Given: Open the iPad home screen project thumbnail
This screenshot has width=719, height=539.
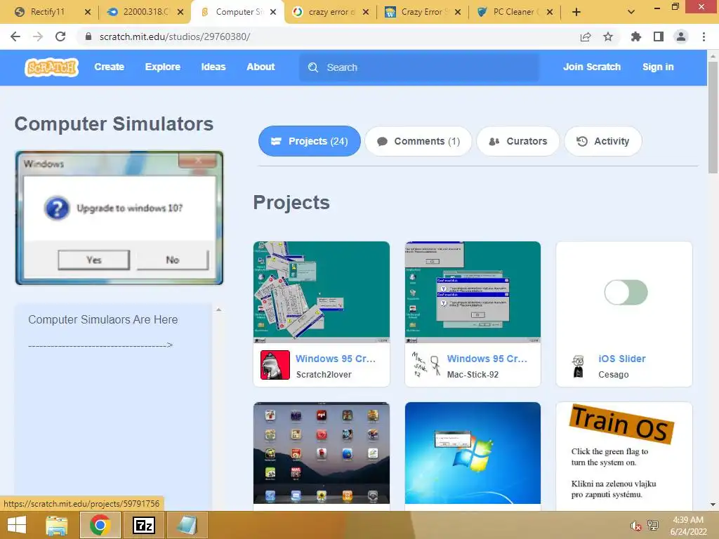Looking at the screenshot, I should pos(322,453).
